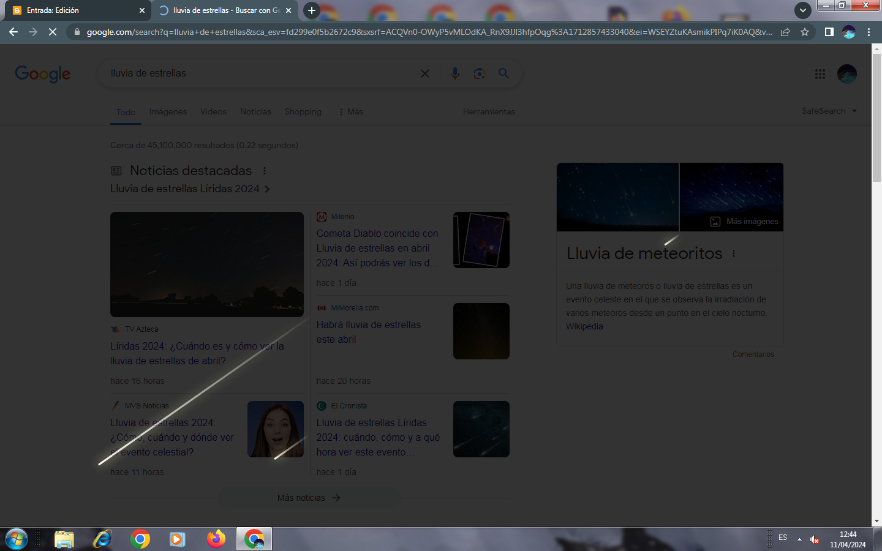Open 'Lluvia de estrellas Líridas 2024' link
This screenshot has width=882, height=551.
pos(190,189)
